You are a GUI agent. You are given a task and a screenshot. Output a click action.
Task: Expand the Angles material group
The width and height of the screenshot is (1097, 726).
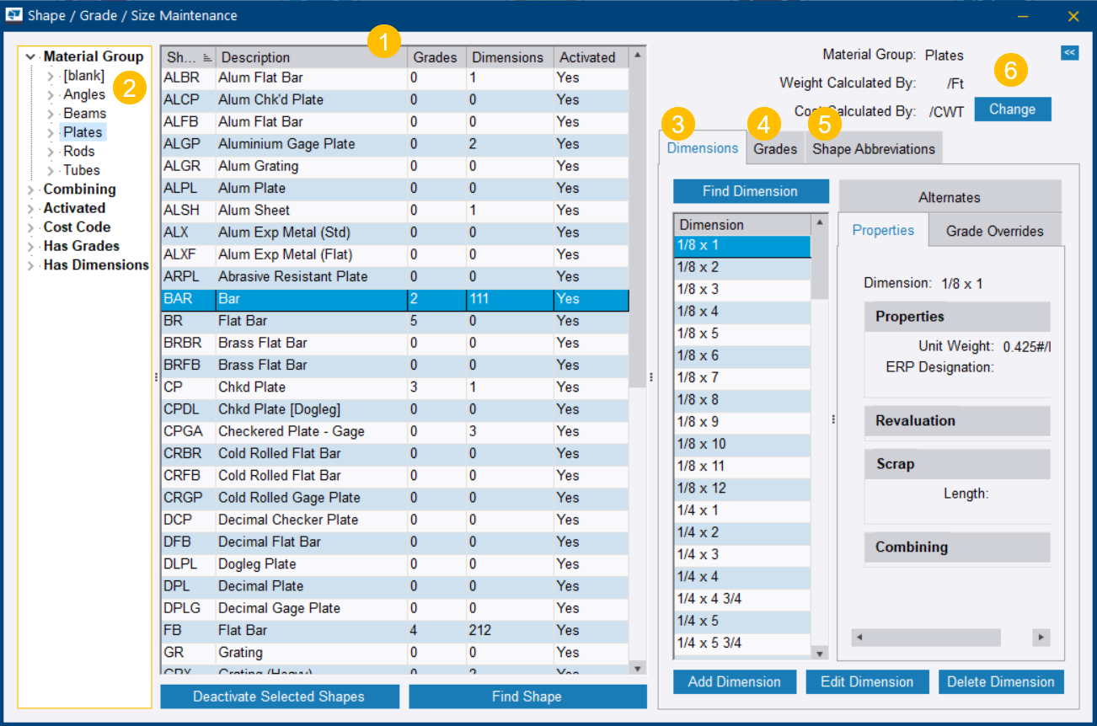click(49, 93)
